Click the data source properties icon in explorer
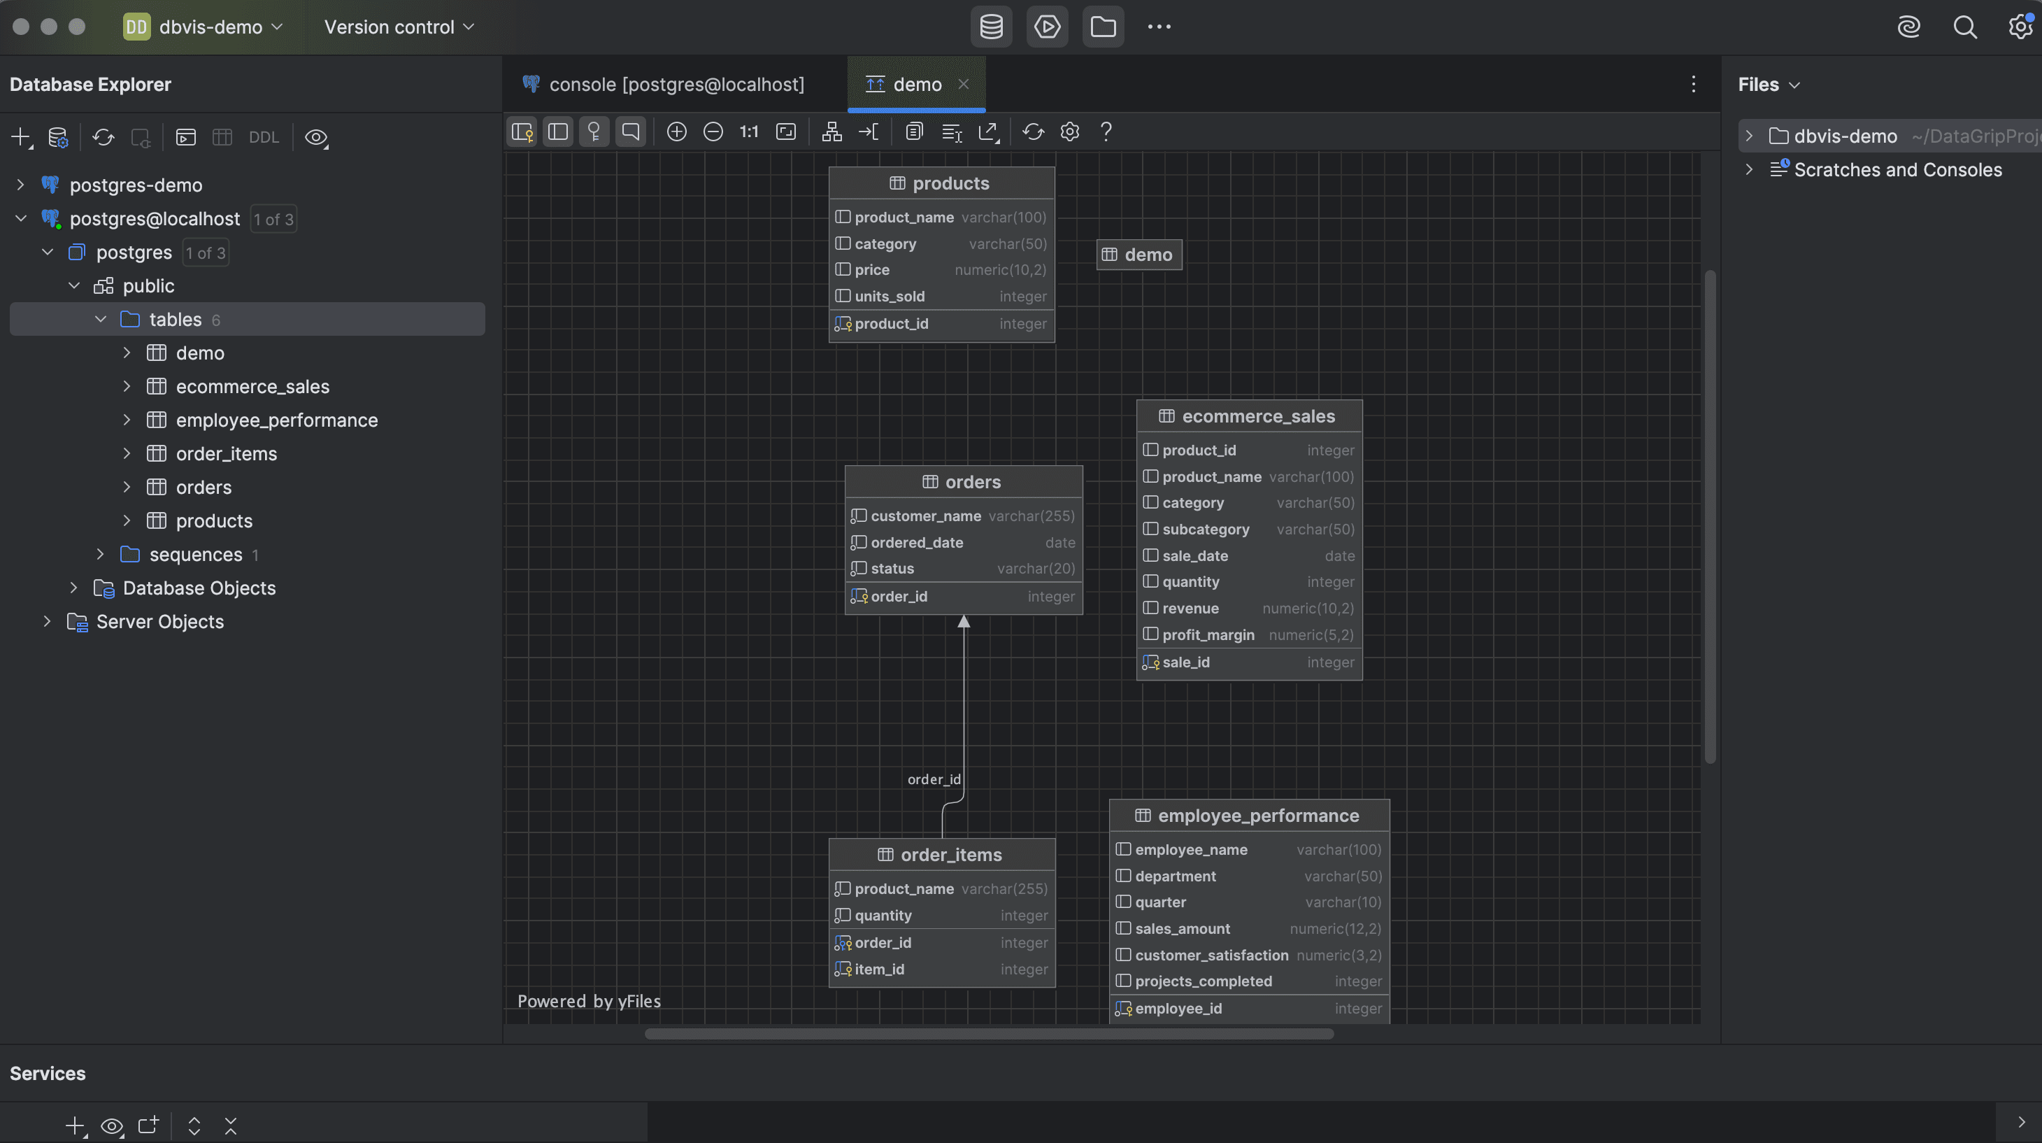Image resolution: width=2042 pixels, height=1143 pixels. click(58, 137)
